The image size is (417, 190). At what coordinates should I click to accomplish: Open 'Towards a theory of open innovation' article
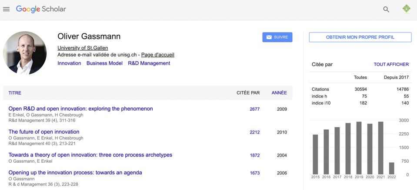pos(90,155)
